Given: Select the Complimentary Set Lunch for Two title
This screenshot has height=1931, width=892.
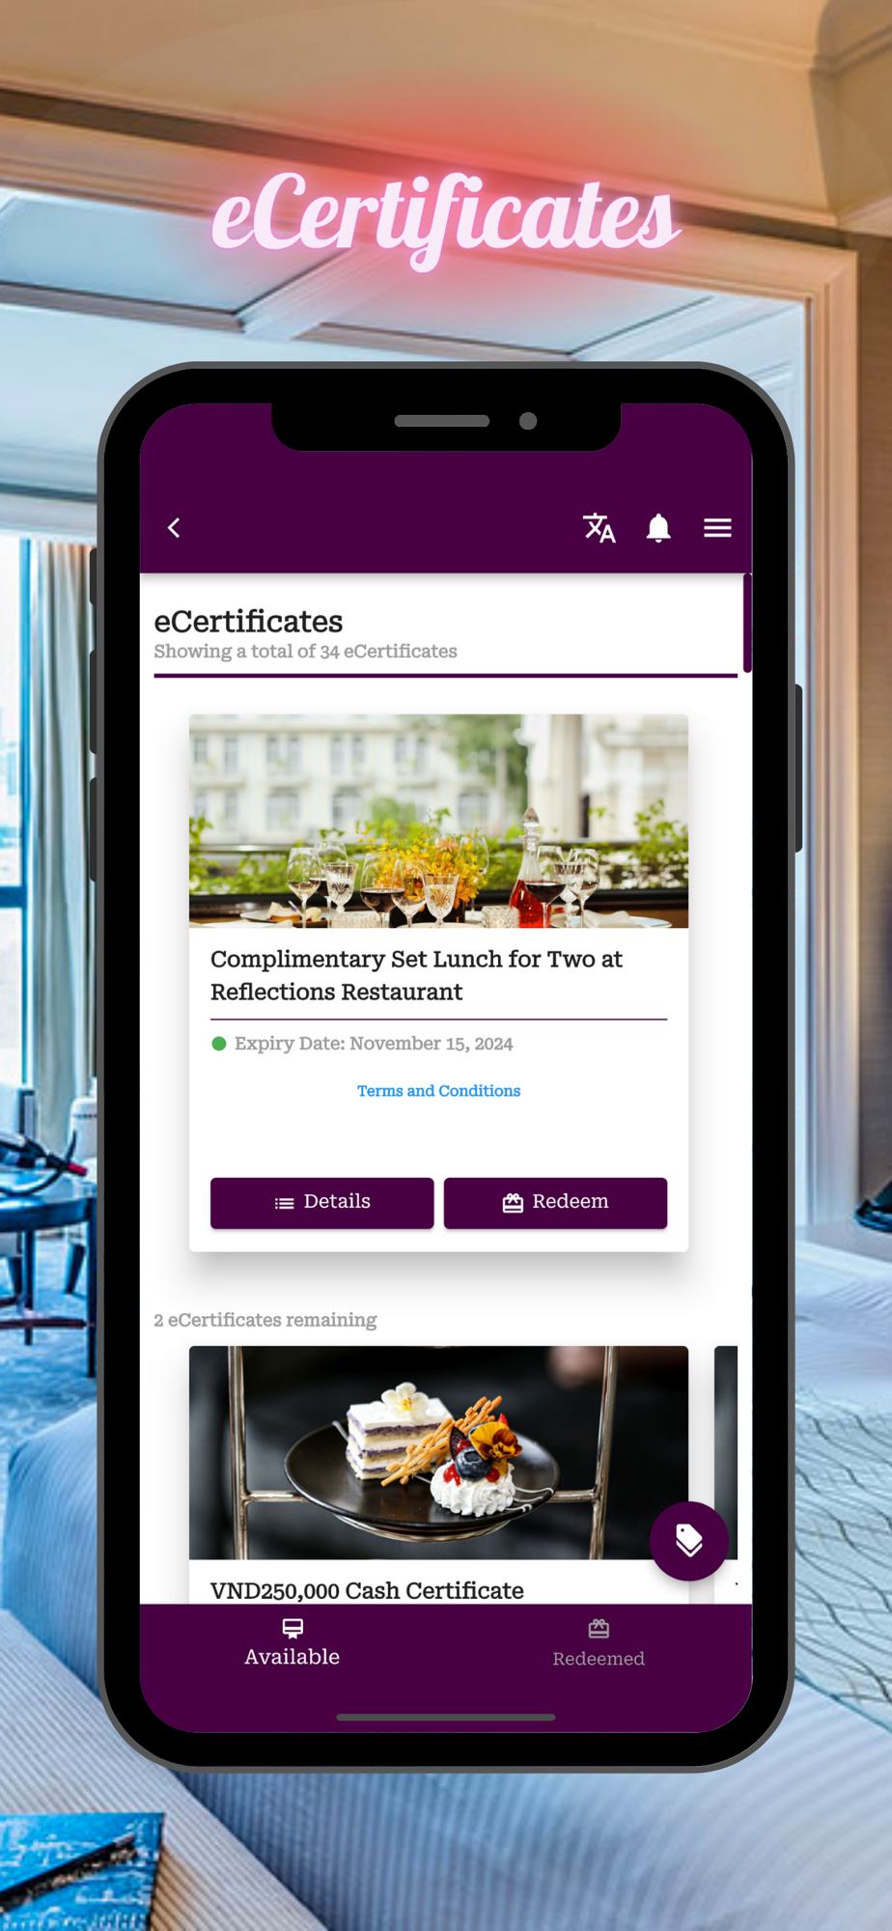Looking at the screenshot, I should (x=416, y=975).
